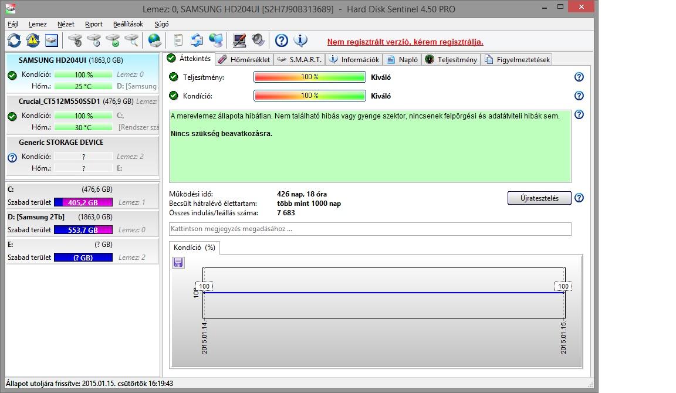Click the Teljesítmény 100 % gradient bar

click(310, 77)
